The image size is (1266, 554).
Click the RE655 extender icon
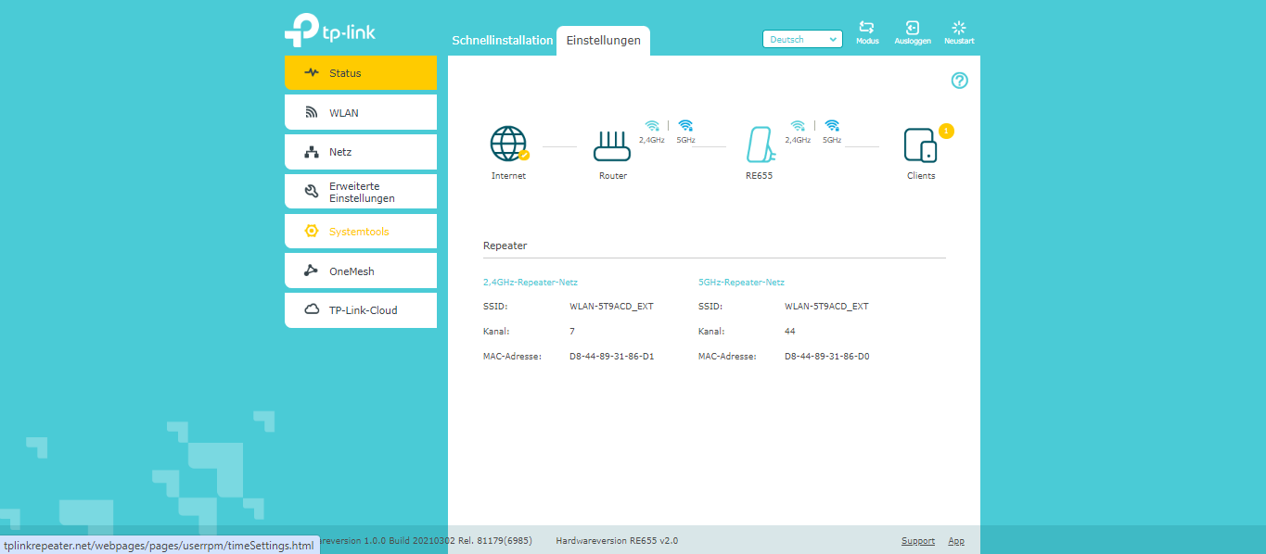click(x=761, y=145)
